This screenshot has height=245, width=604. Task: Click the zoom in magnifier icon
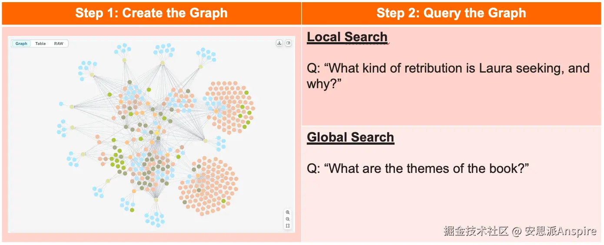pos(288,212)
